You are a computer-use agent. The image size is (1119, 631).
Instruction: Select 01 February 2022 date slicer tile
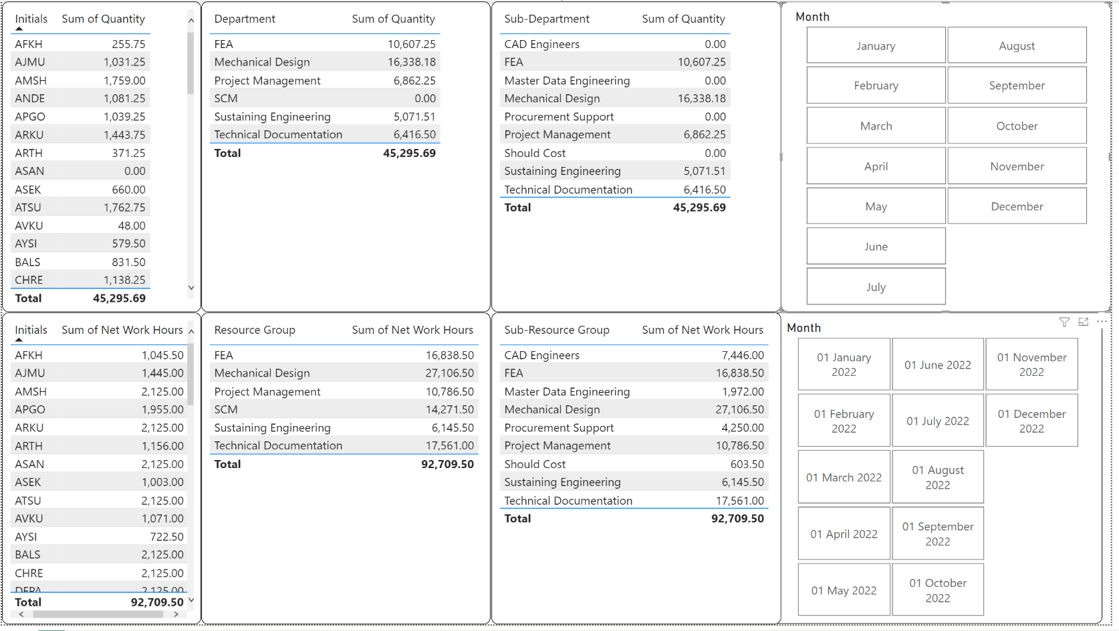coord(844,421)
